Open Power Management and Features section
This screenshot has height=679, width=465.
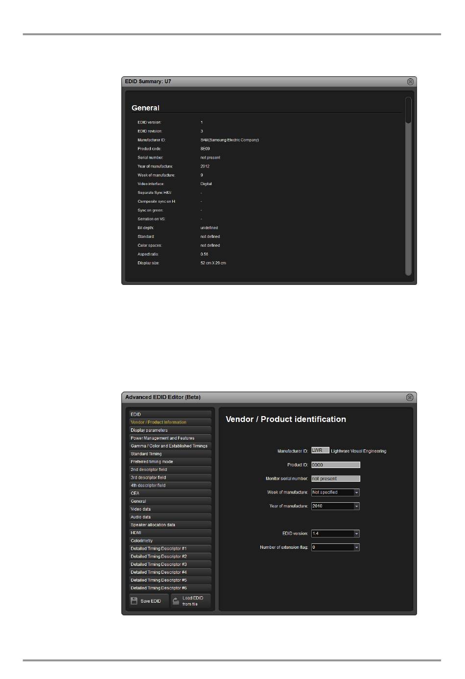170,438
